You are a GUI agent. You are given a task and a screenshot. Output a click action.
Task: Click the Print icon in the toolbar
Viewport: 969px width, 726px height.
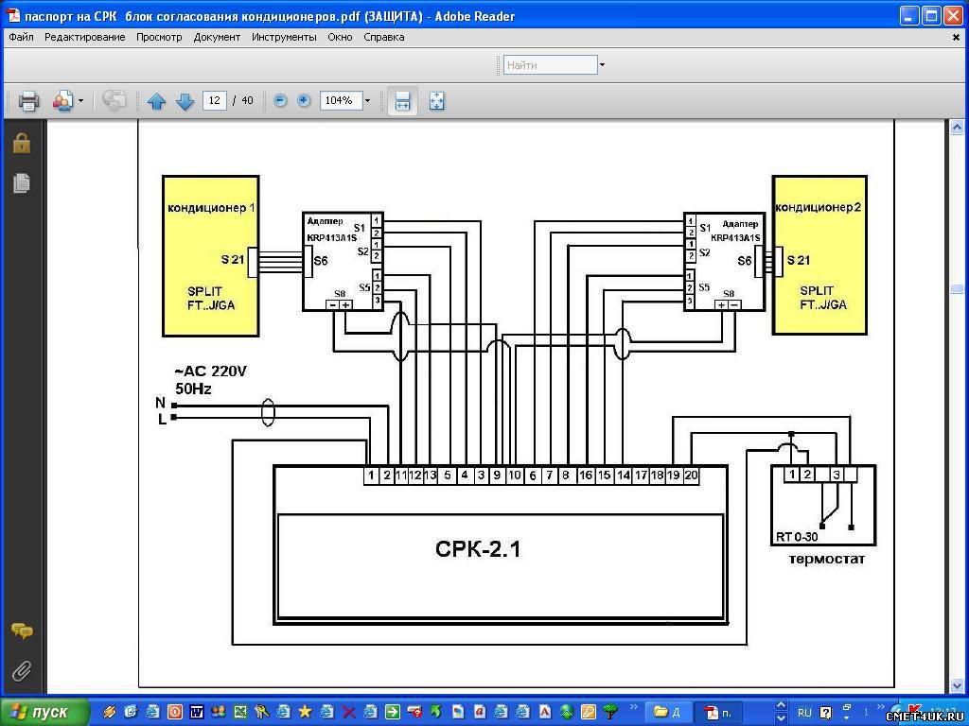tap(28, 100)
